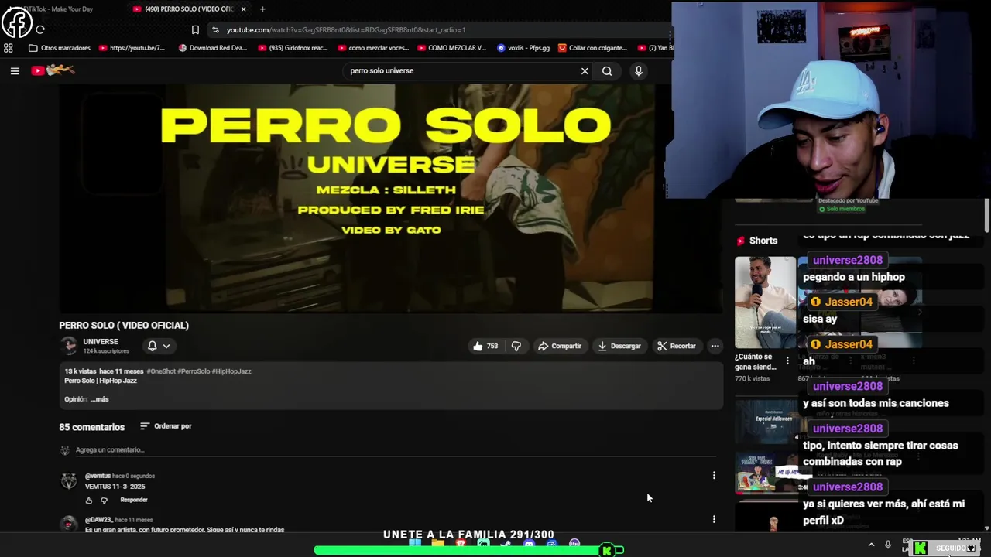Open the COMO MEZCLAR V... bookmark

point(451,48)
